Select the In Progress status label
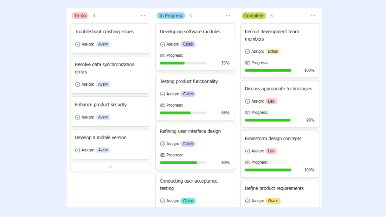This screenshot has height=217, width=386. [x=171, y=16]
